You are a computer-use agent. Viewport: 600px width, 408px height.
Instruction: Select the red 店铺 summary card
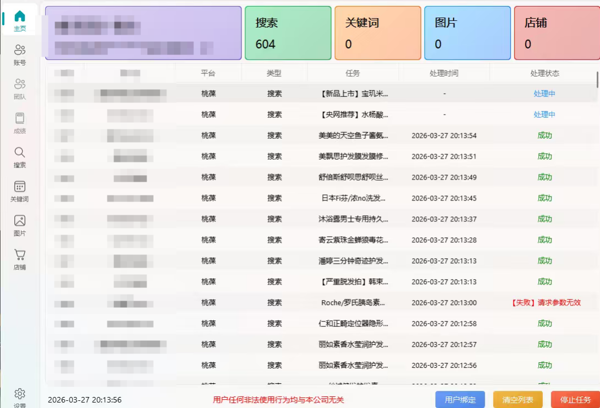[x=556, y=32]
